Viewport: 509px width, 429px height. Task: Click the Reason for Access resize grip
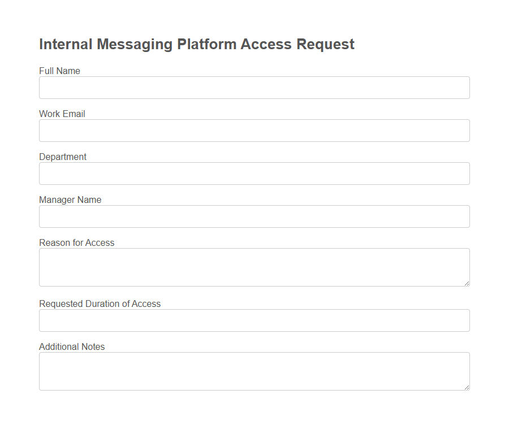pos(467,283)
